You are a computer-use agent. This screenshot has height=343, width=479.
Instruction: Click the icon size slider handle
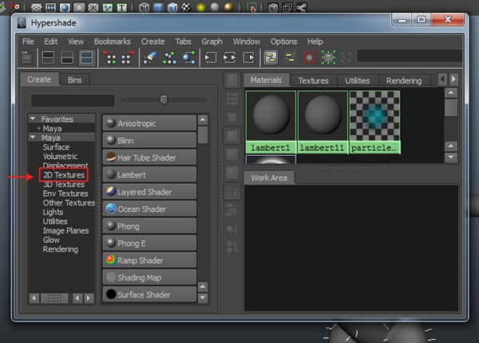click(164, 100)
